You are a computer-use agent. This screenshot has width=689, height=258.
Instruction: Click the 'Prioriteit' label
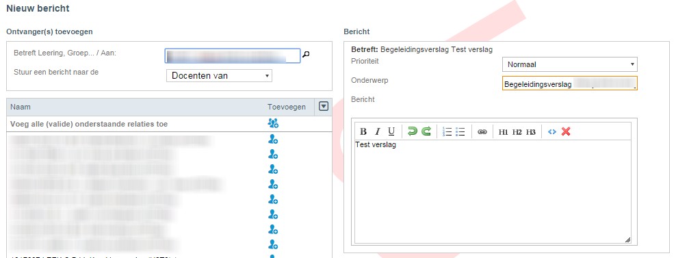(365, 61)
